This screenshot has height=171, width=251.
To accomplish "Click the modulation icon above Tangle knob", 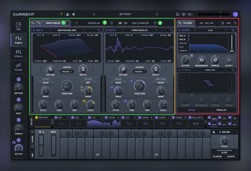I will tap(19, 120).
